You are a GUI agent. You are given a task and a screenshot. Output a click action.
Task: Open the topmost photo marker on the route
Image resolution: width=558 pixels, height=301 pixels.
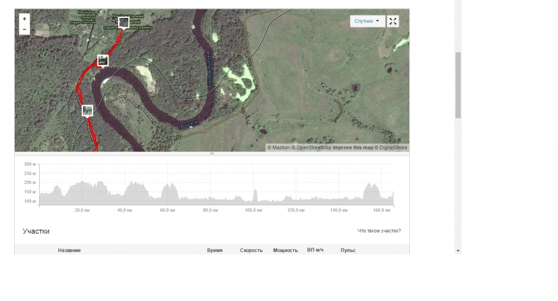(124, 22)
